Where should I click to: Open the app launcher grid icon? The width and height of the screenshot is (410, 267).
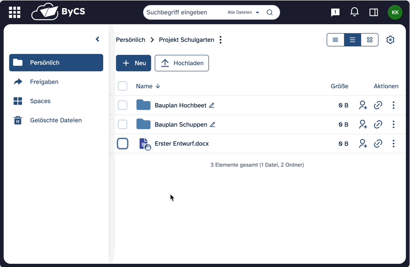(x=15, y=12)
